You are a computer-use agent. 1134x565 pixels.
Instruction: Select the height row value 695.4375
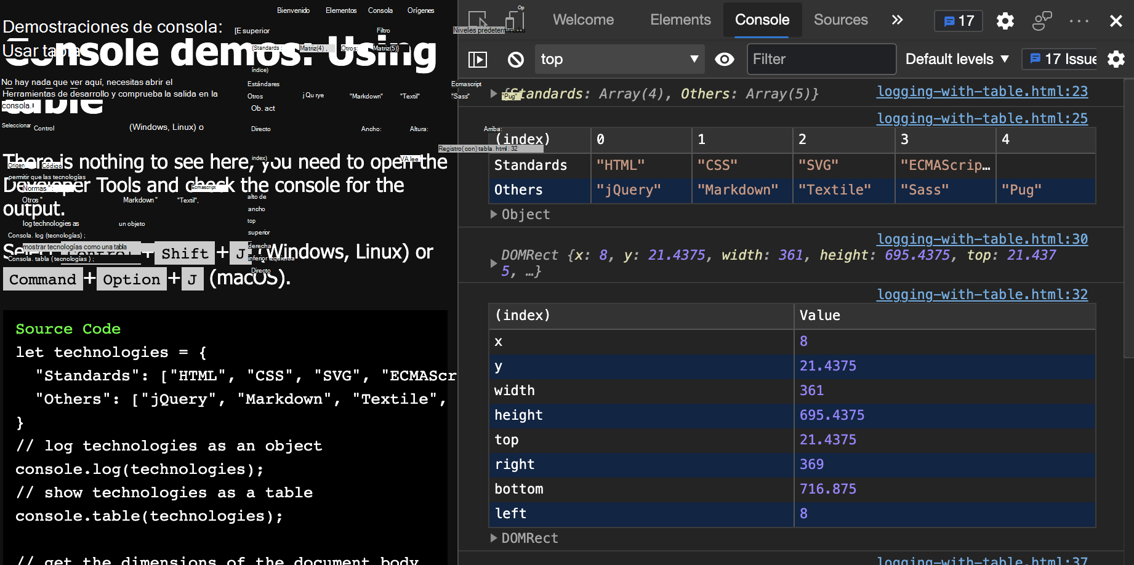pos(832,415)
